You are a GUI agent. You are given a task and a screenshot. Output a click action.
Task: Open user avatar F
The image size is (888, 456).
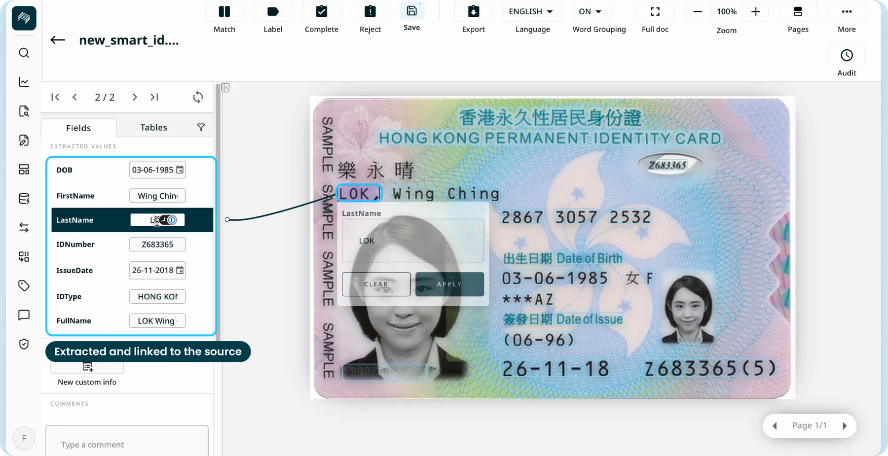(x=24, y=438)
